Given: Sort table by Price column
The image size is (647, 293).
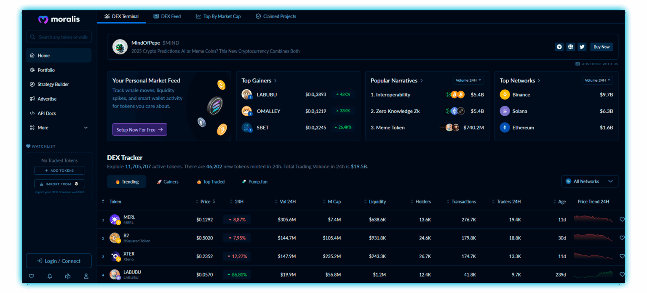Looking at the screenshot, I should (x=206, y=202).
